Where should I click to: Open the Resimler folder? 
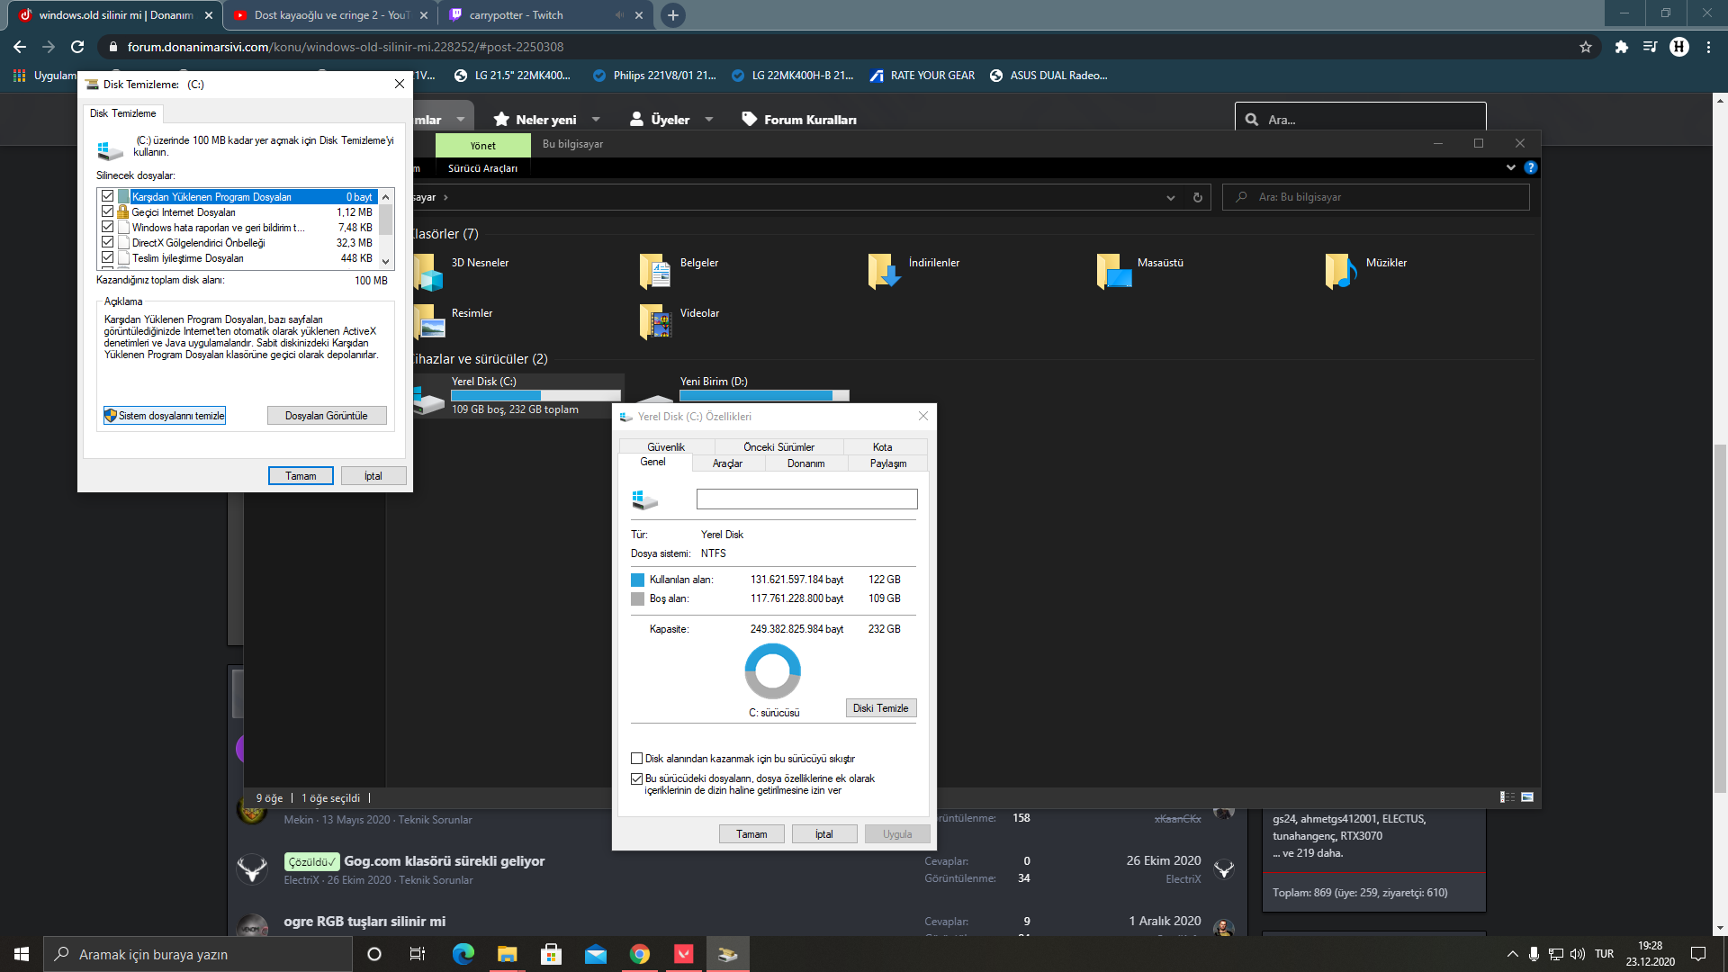pos(454,322)
